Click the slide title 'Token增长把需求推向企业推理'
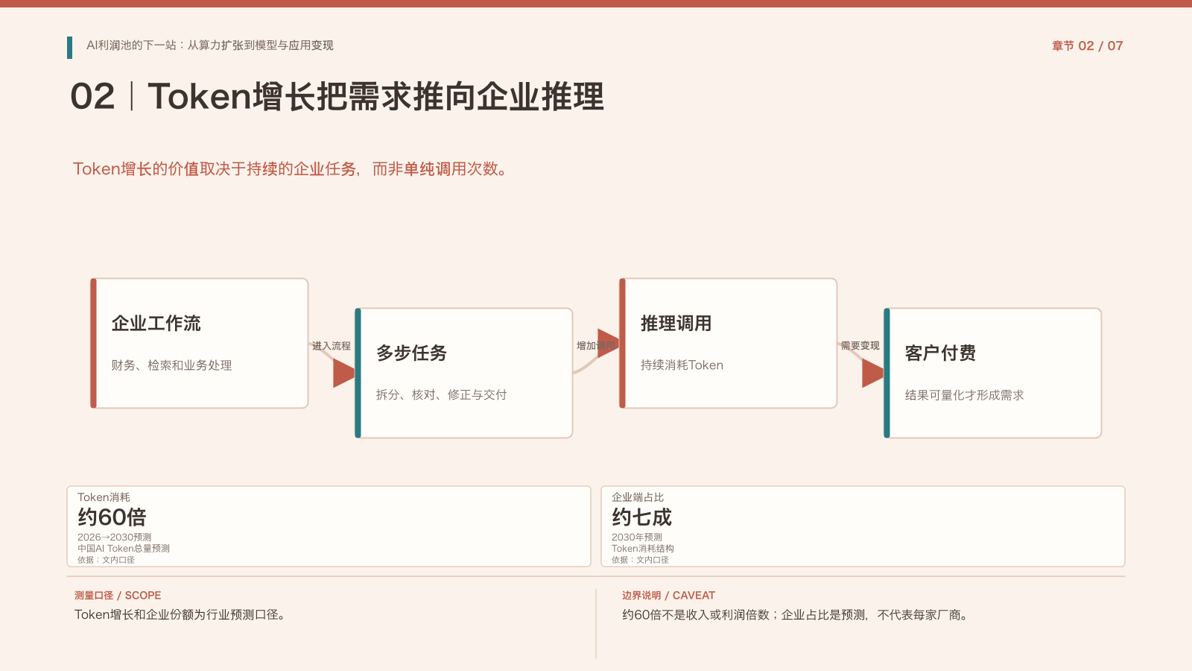 click(376, 97)
